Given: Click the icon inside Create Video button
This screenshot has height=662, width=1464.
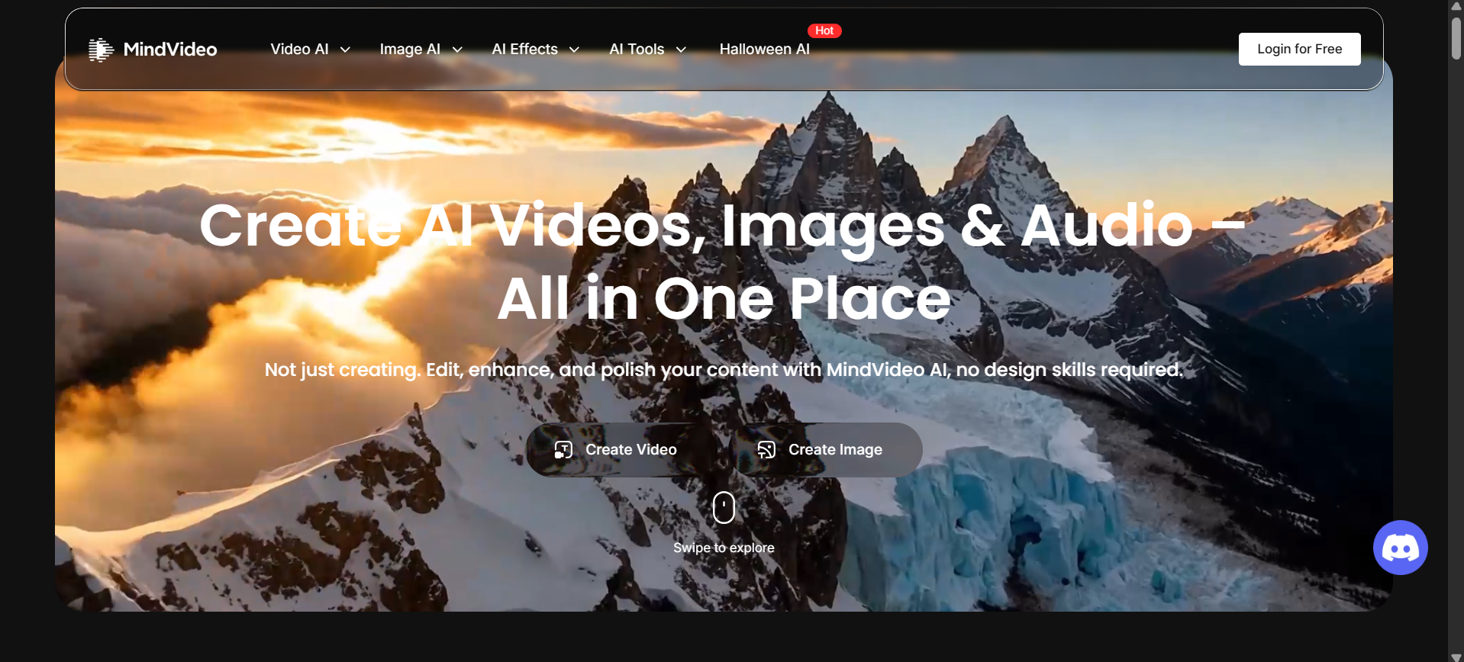Looking at the screenshot, I should pyautogui.click(x=563, y=450).
